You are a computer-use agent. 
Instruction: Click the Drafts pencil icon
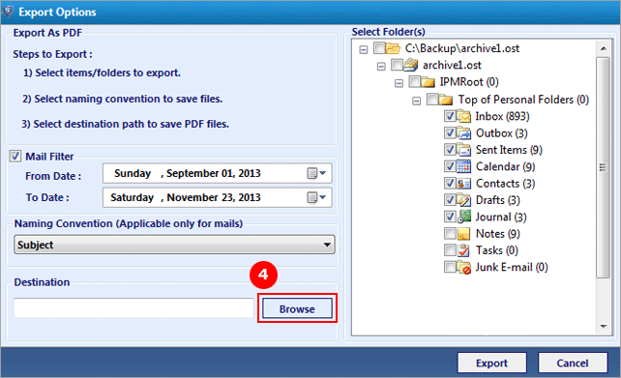463,200
